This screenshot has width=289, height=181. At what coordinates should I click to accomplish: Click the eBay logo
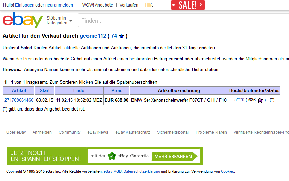click(x=23, y=20)
